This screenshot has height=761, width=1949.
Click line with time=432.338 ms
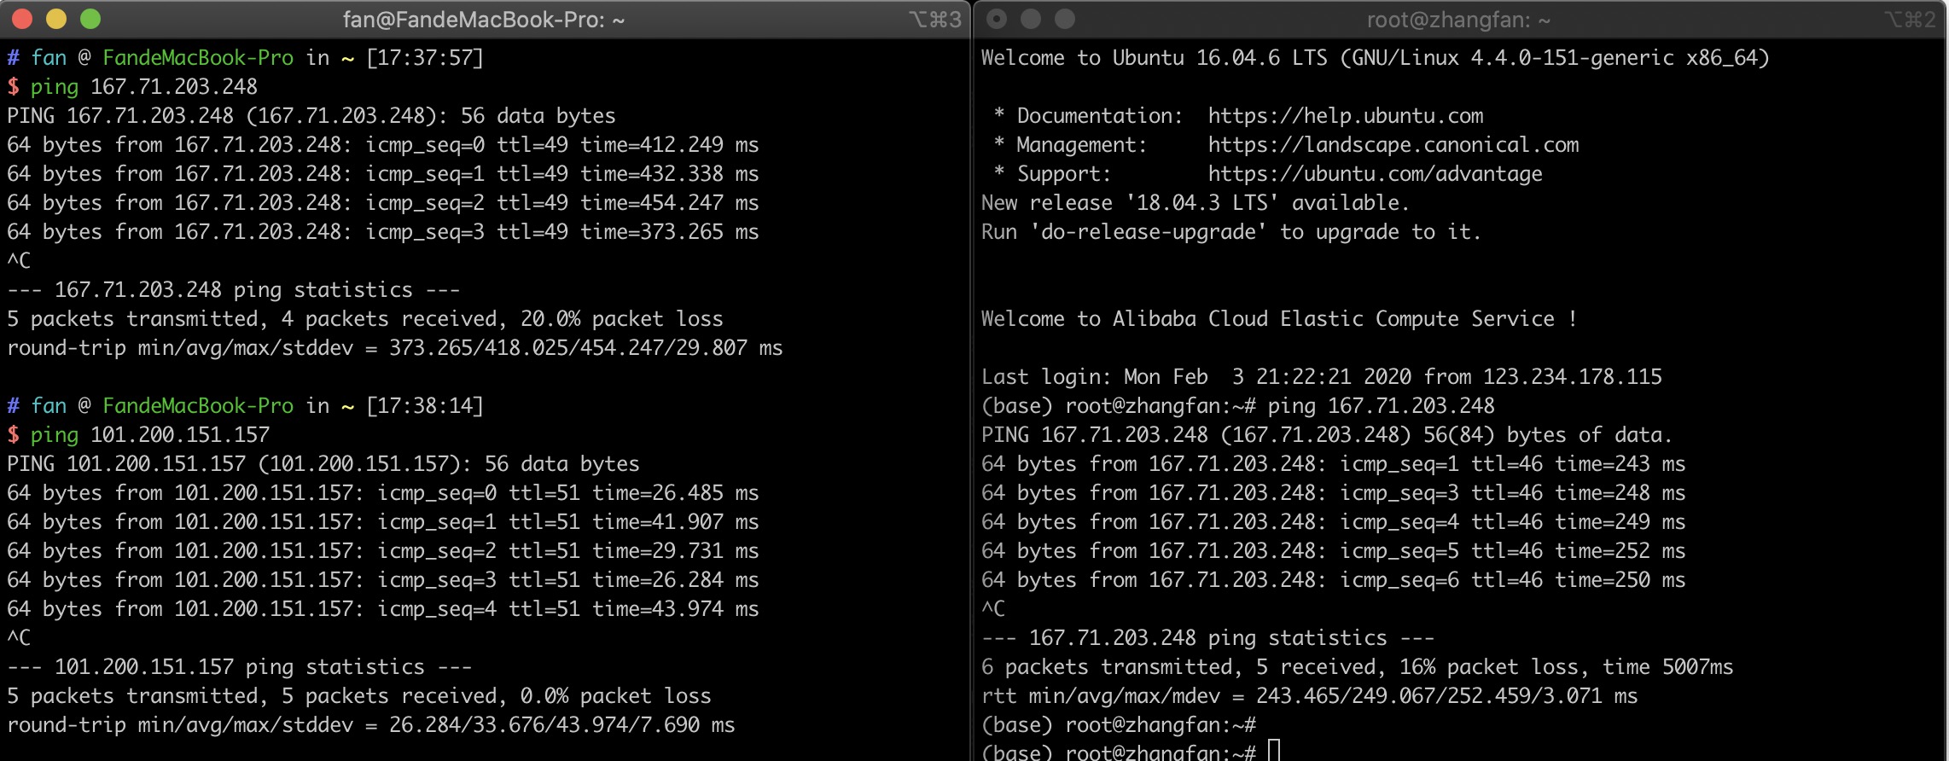[383, 173]
